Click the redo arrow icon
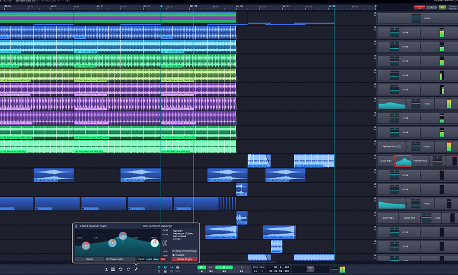This screenshot has width=458, height=275. [128, 269]
